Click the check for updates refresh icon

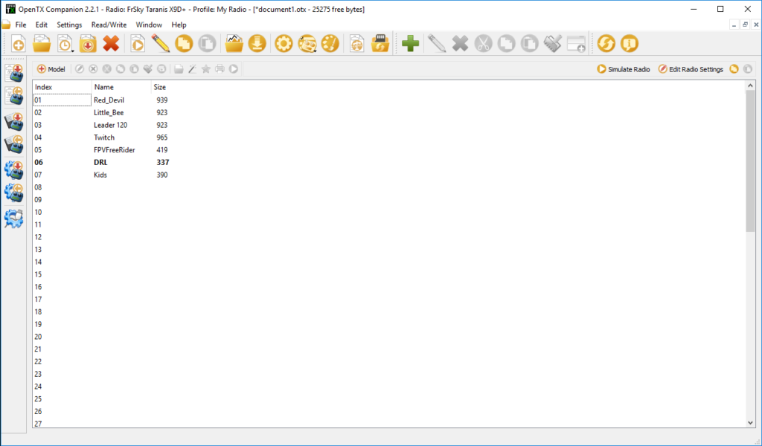606,45
